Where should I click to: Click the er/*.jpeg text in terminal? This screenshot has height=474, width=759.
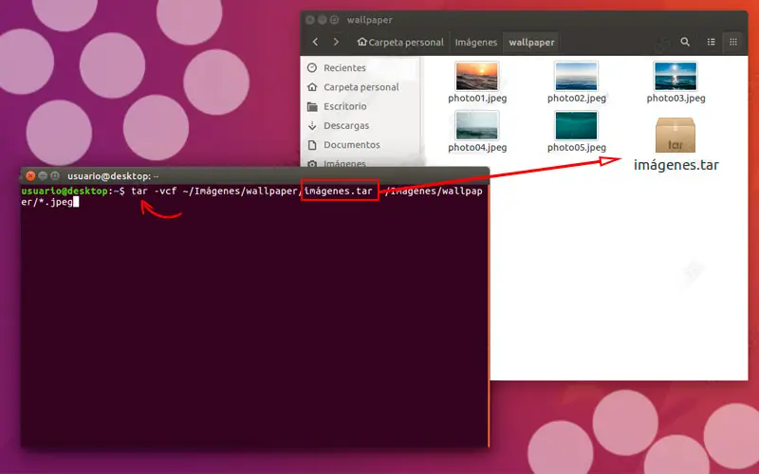click(46, 202)
